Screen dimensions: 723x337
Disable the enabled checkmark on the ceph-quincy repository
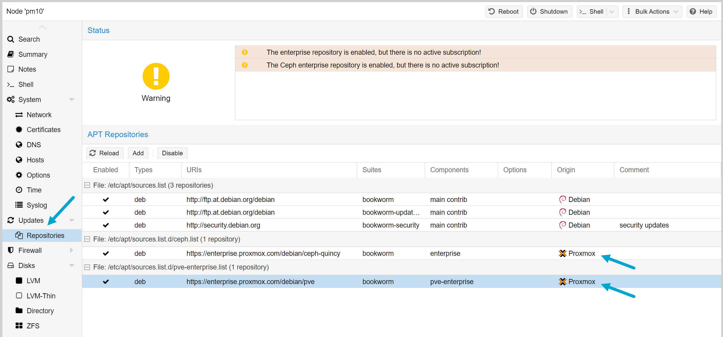106,253
